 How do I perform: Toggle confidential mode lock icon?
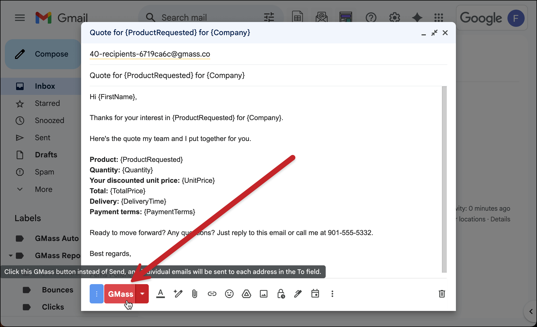click(x=281, y=294)
